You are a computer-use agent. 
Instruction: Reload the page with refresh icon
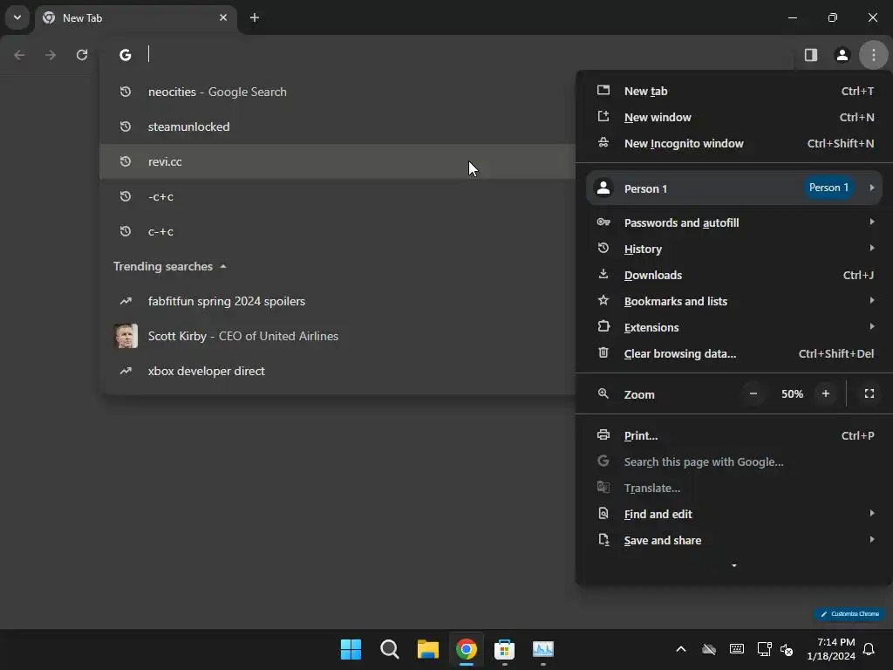click(x=82, y=55)
